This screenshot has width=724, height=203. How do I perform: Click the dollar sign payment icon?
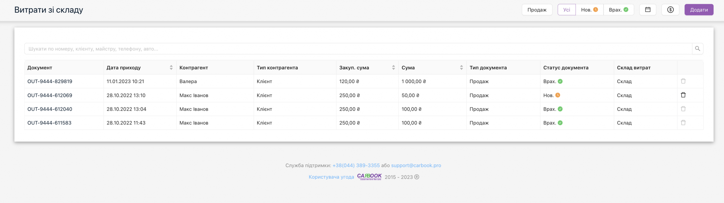[670, 10]
